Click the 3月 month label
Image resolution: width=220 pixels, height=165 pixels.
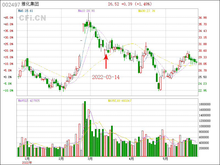coord(90,159)
